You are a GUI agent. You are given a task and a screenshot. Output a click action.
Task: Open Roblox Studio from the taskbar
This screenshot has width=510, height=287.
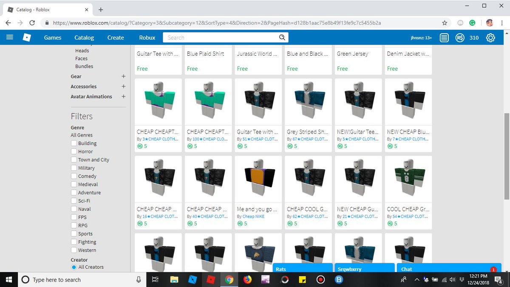193,279
